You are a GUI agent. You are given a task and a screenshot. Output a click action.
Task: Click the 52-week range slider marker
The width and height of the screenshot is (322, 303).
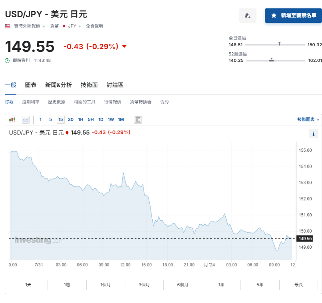click(271, 59)
